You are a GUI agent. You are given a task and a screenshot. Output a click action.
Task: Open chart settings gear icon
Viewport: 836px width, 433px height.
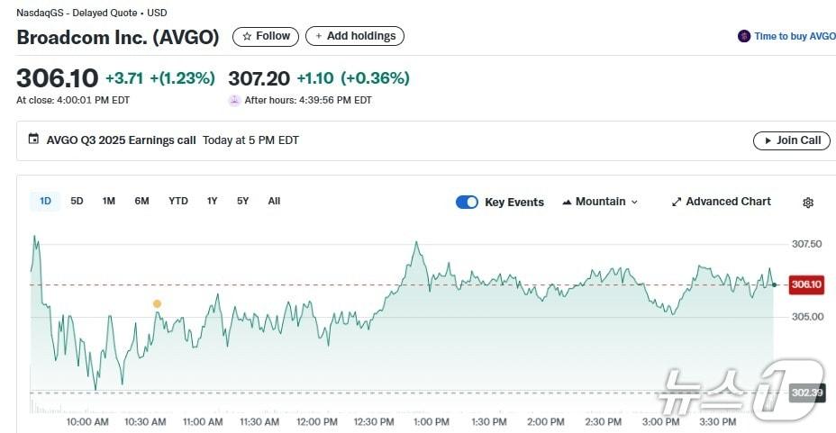808,203
